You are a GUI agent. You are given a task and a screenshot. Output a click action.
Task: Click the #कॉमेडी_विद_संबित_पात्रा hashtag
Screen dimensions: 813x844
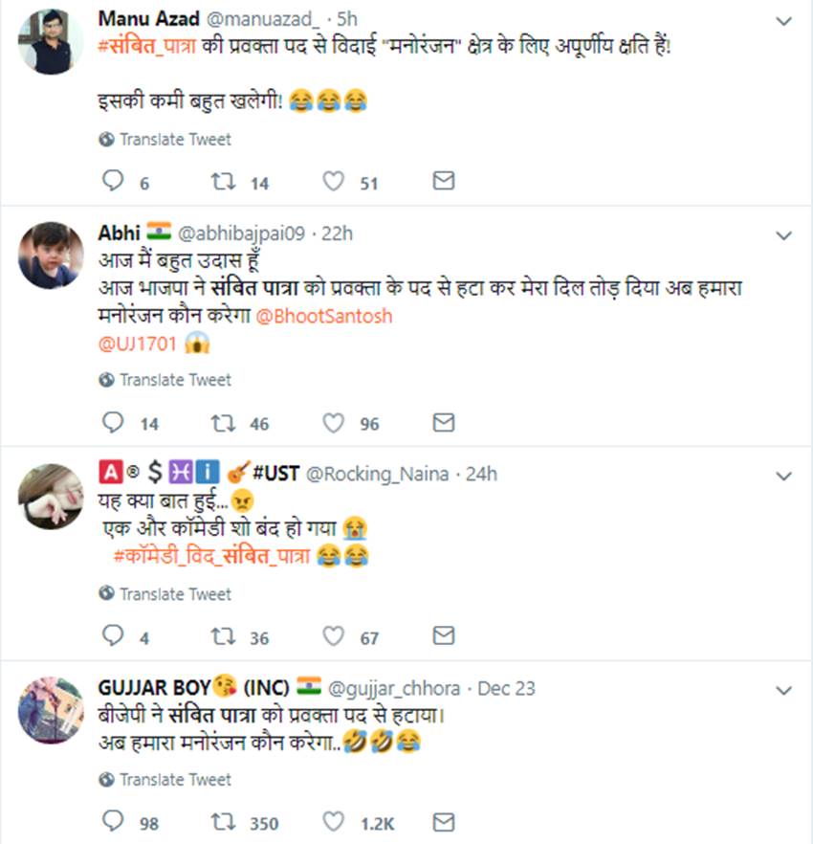(x=210, y=555)
